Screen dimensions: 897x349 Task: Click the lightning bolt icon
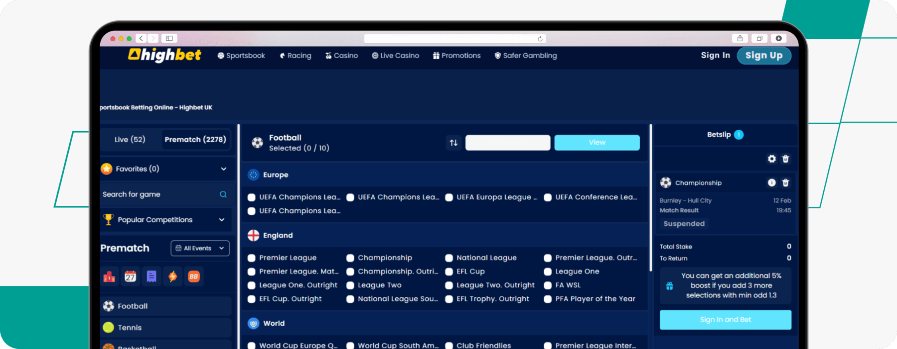[173, 276]
